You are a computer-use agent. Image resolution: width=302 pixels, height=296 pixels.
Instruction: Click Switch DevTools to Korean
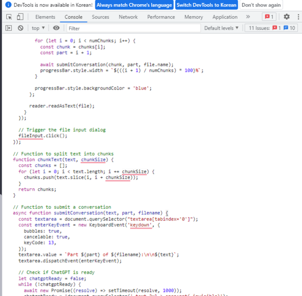207,5
